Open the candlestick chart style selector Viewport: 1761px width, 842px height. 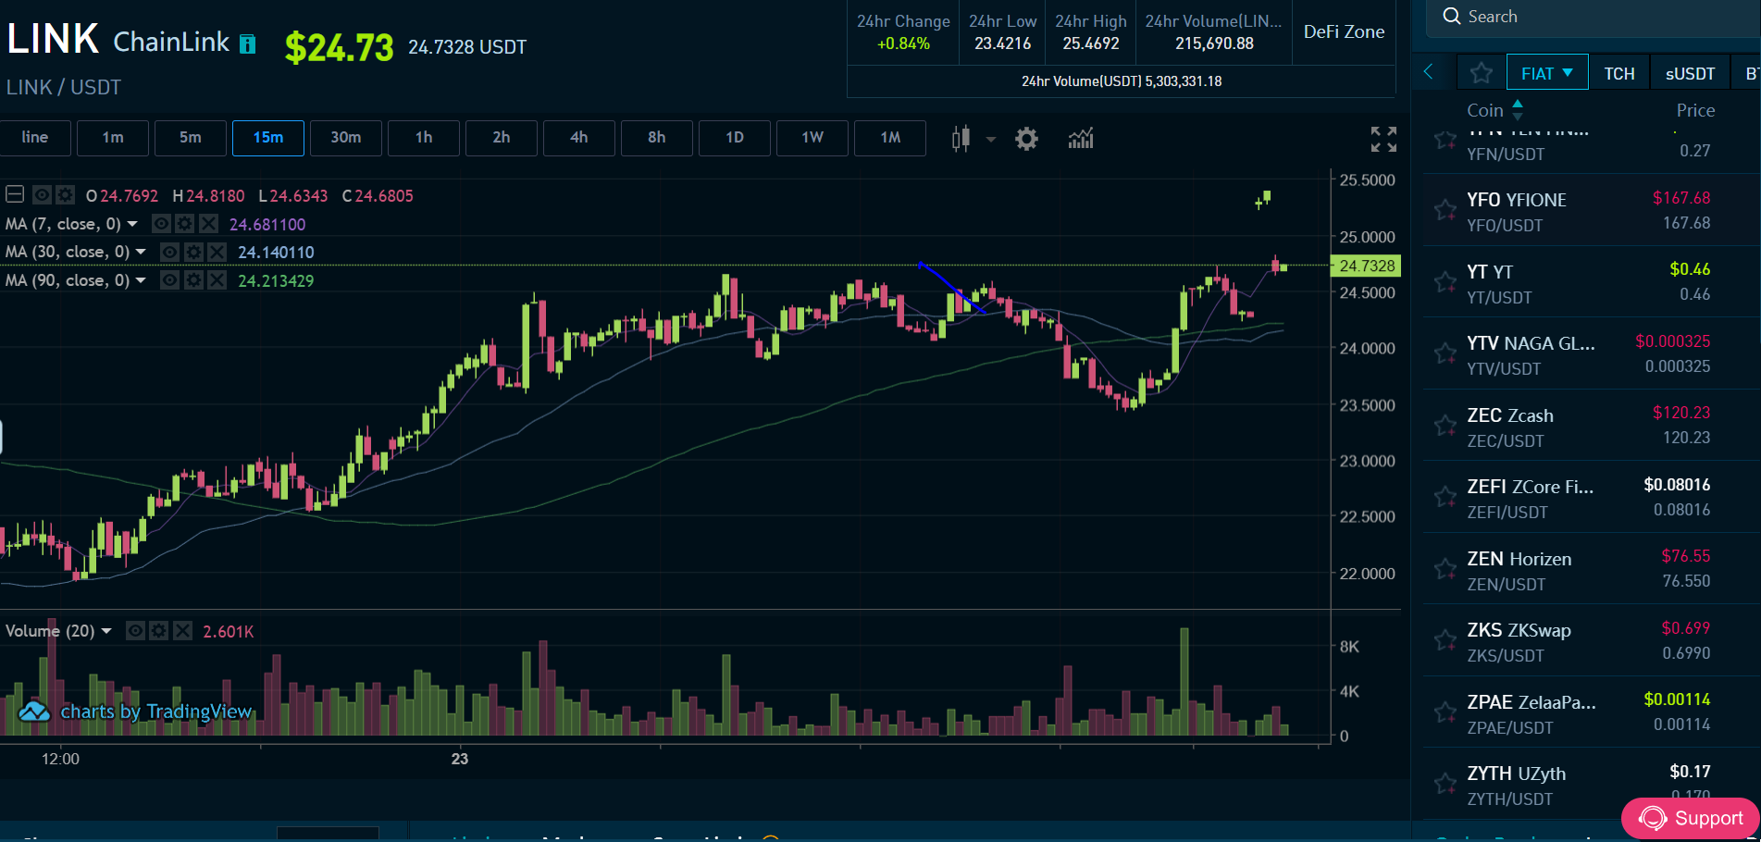(x=961, y=139)
